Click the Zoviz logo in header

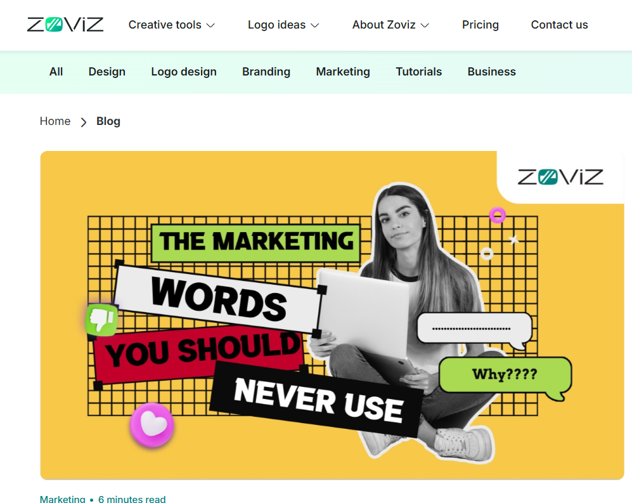click(x=65, y=25)
